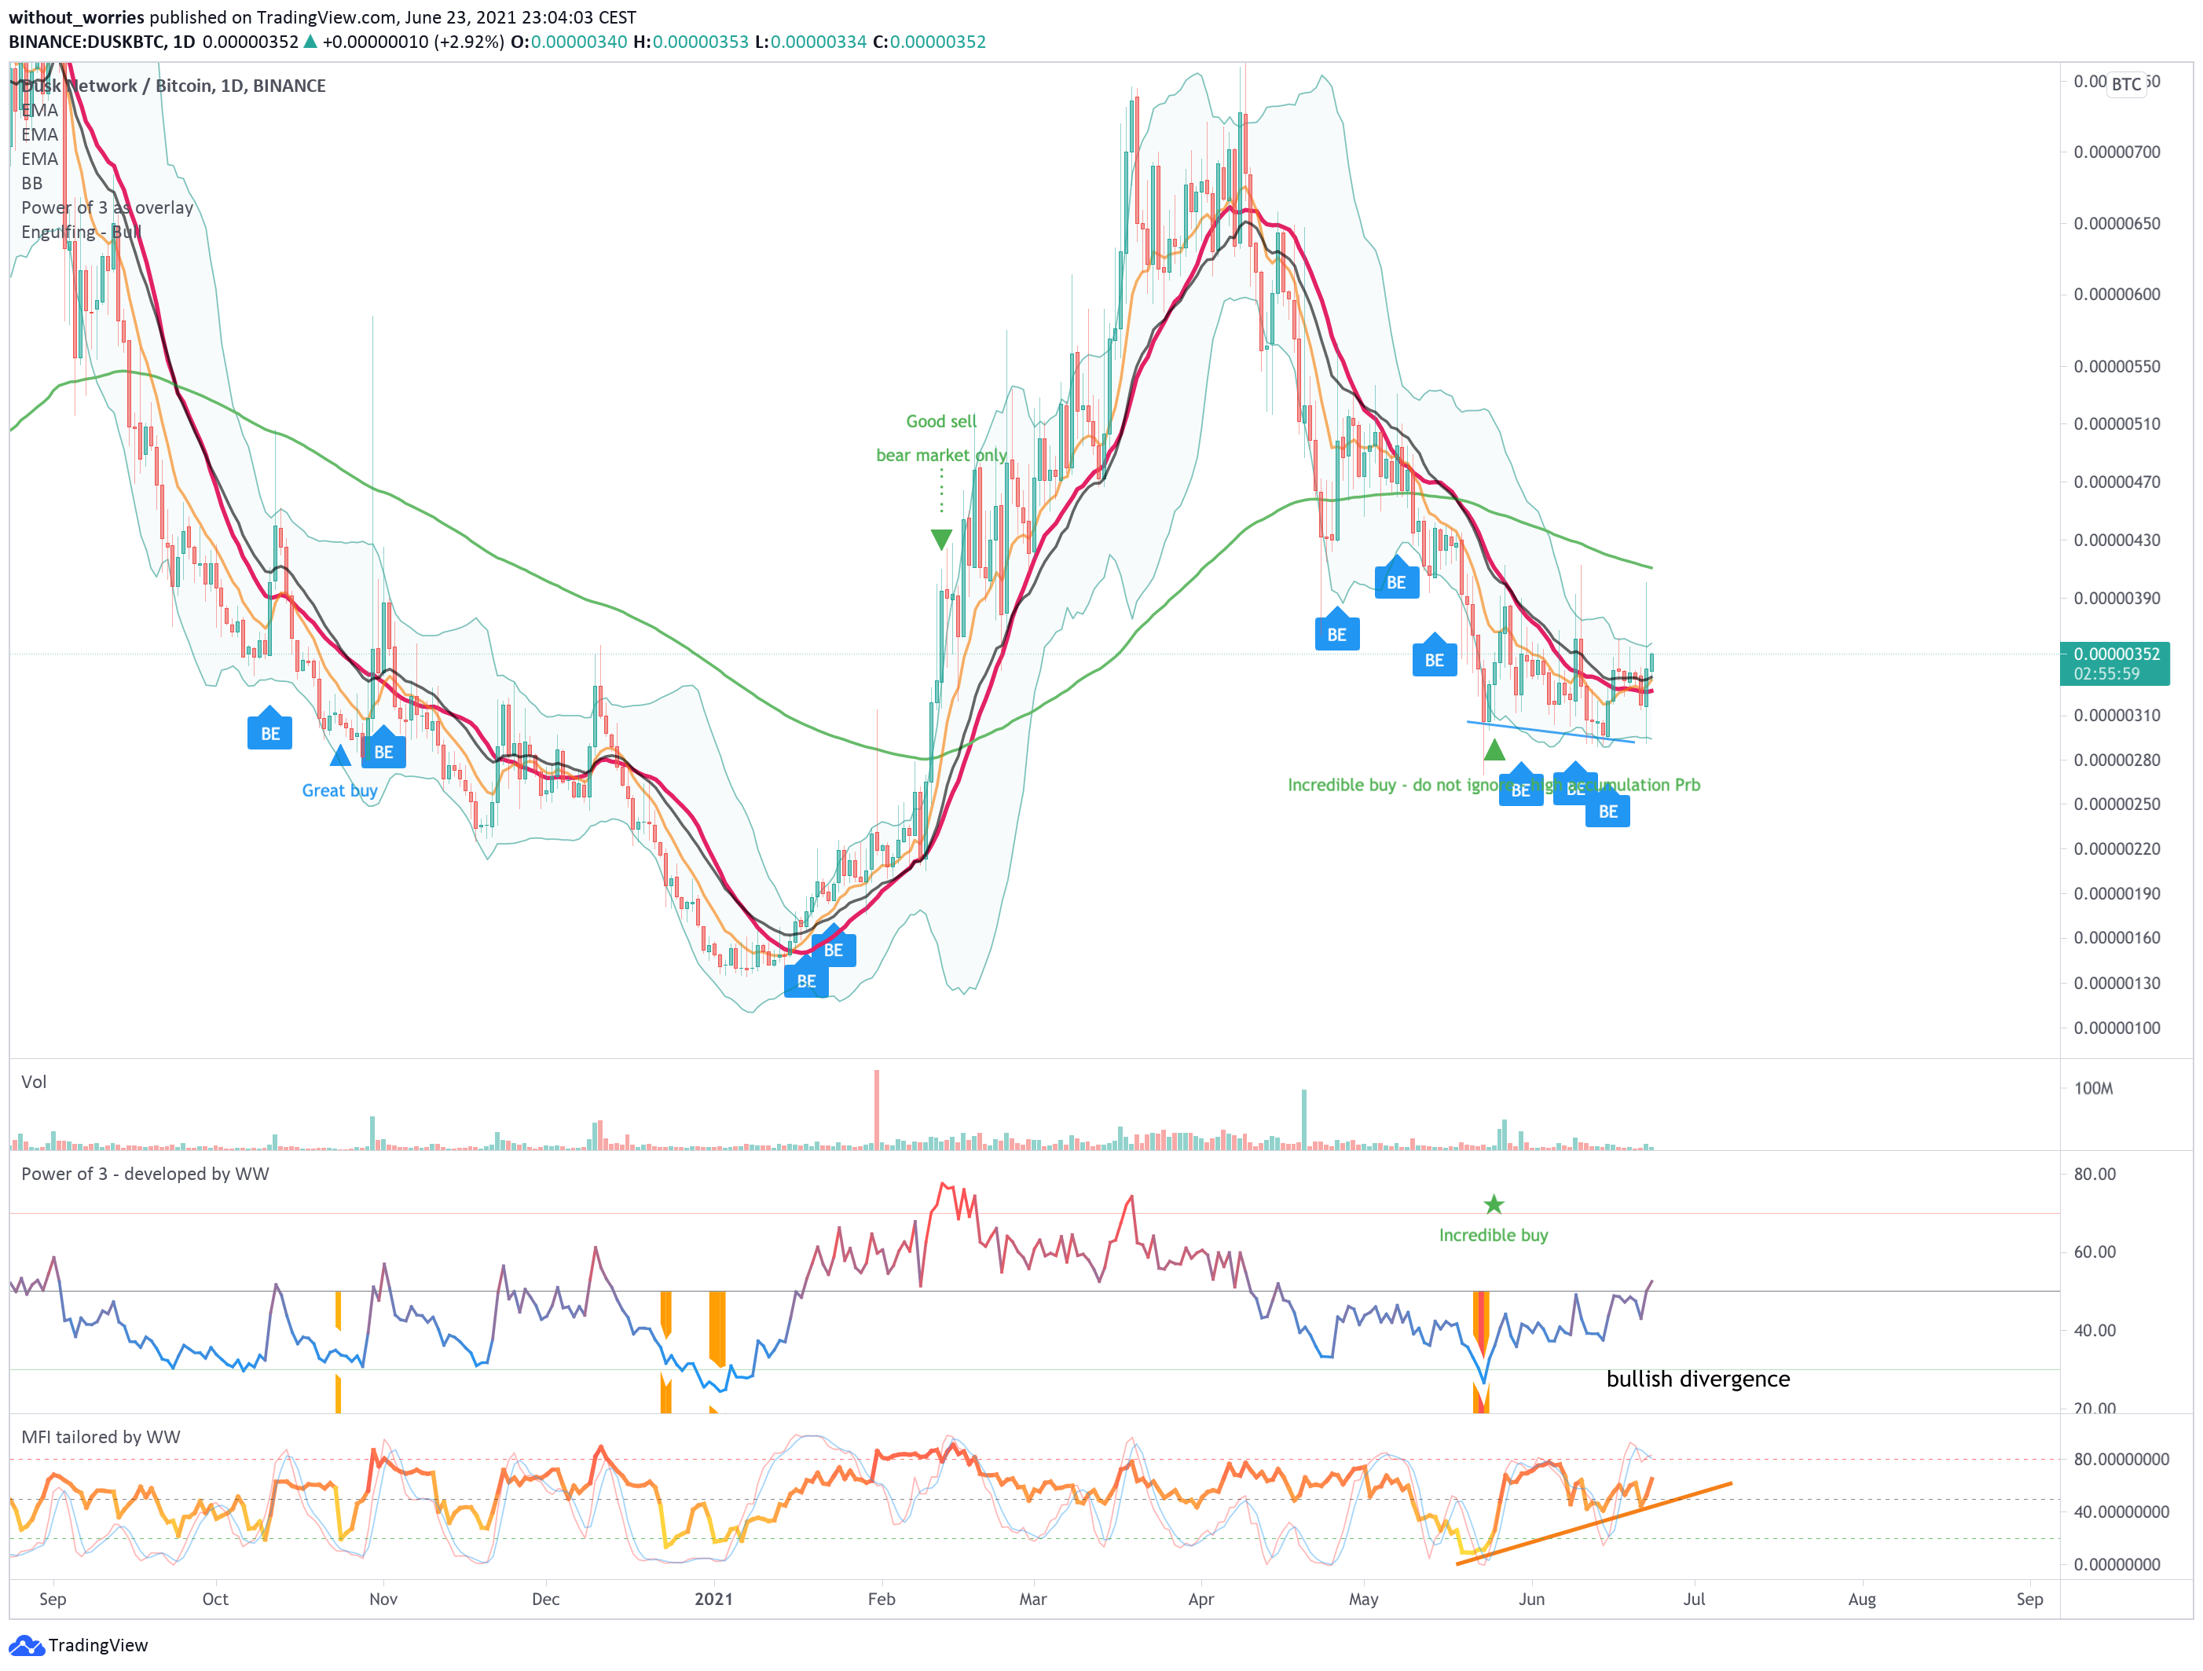Viewport: 2203px width, 1671px height.
Task: Click the 'Engulfing - Bull' indicator legend
Action: coord(81,232)
